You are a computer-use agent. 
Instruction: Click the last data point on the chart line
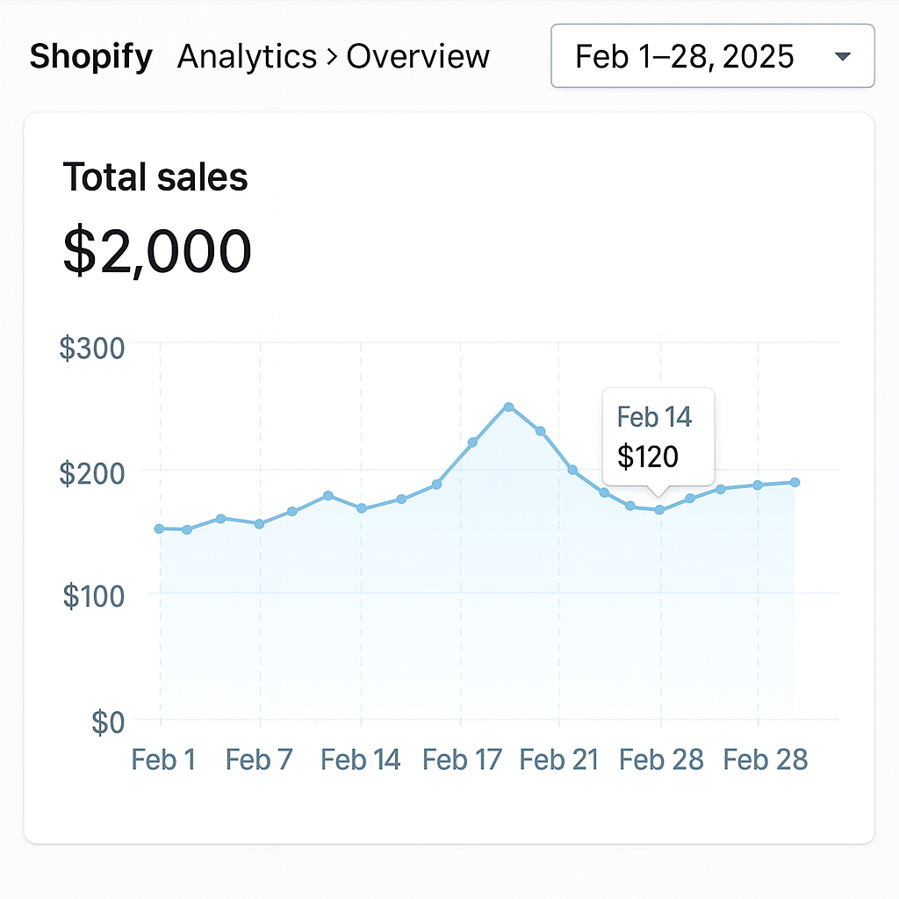(x=795, y=482)
